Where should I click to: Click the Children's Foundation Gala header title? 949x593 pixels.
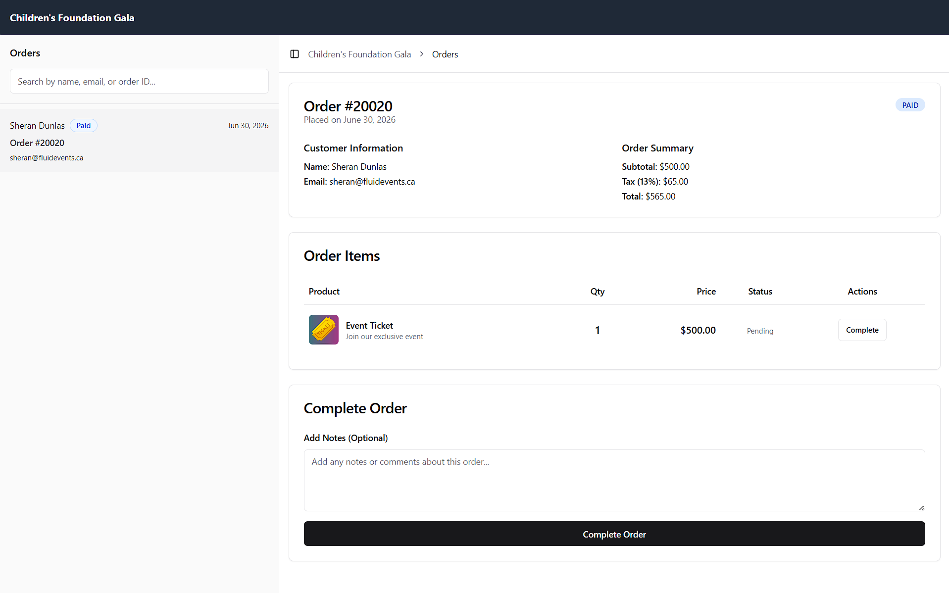click(72, 18)
